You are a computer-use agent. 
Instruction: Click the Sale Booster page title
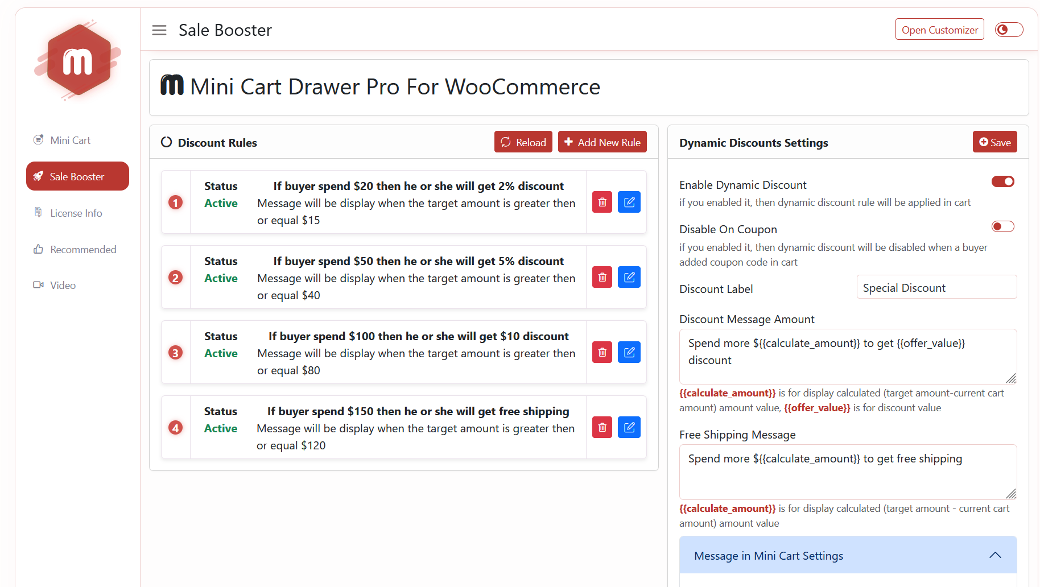[225, 30]
